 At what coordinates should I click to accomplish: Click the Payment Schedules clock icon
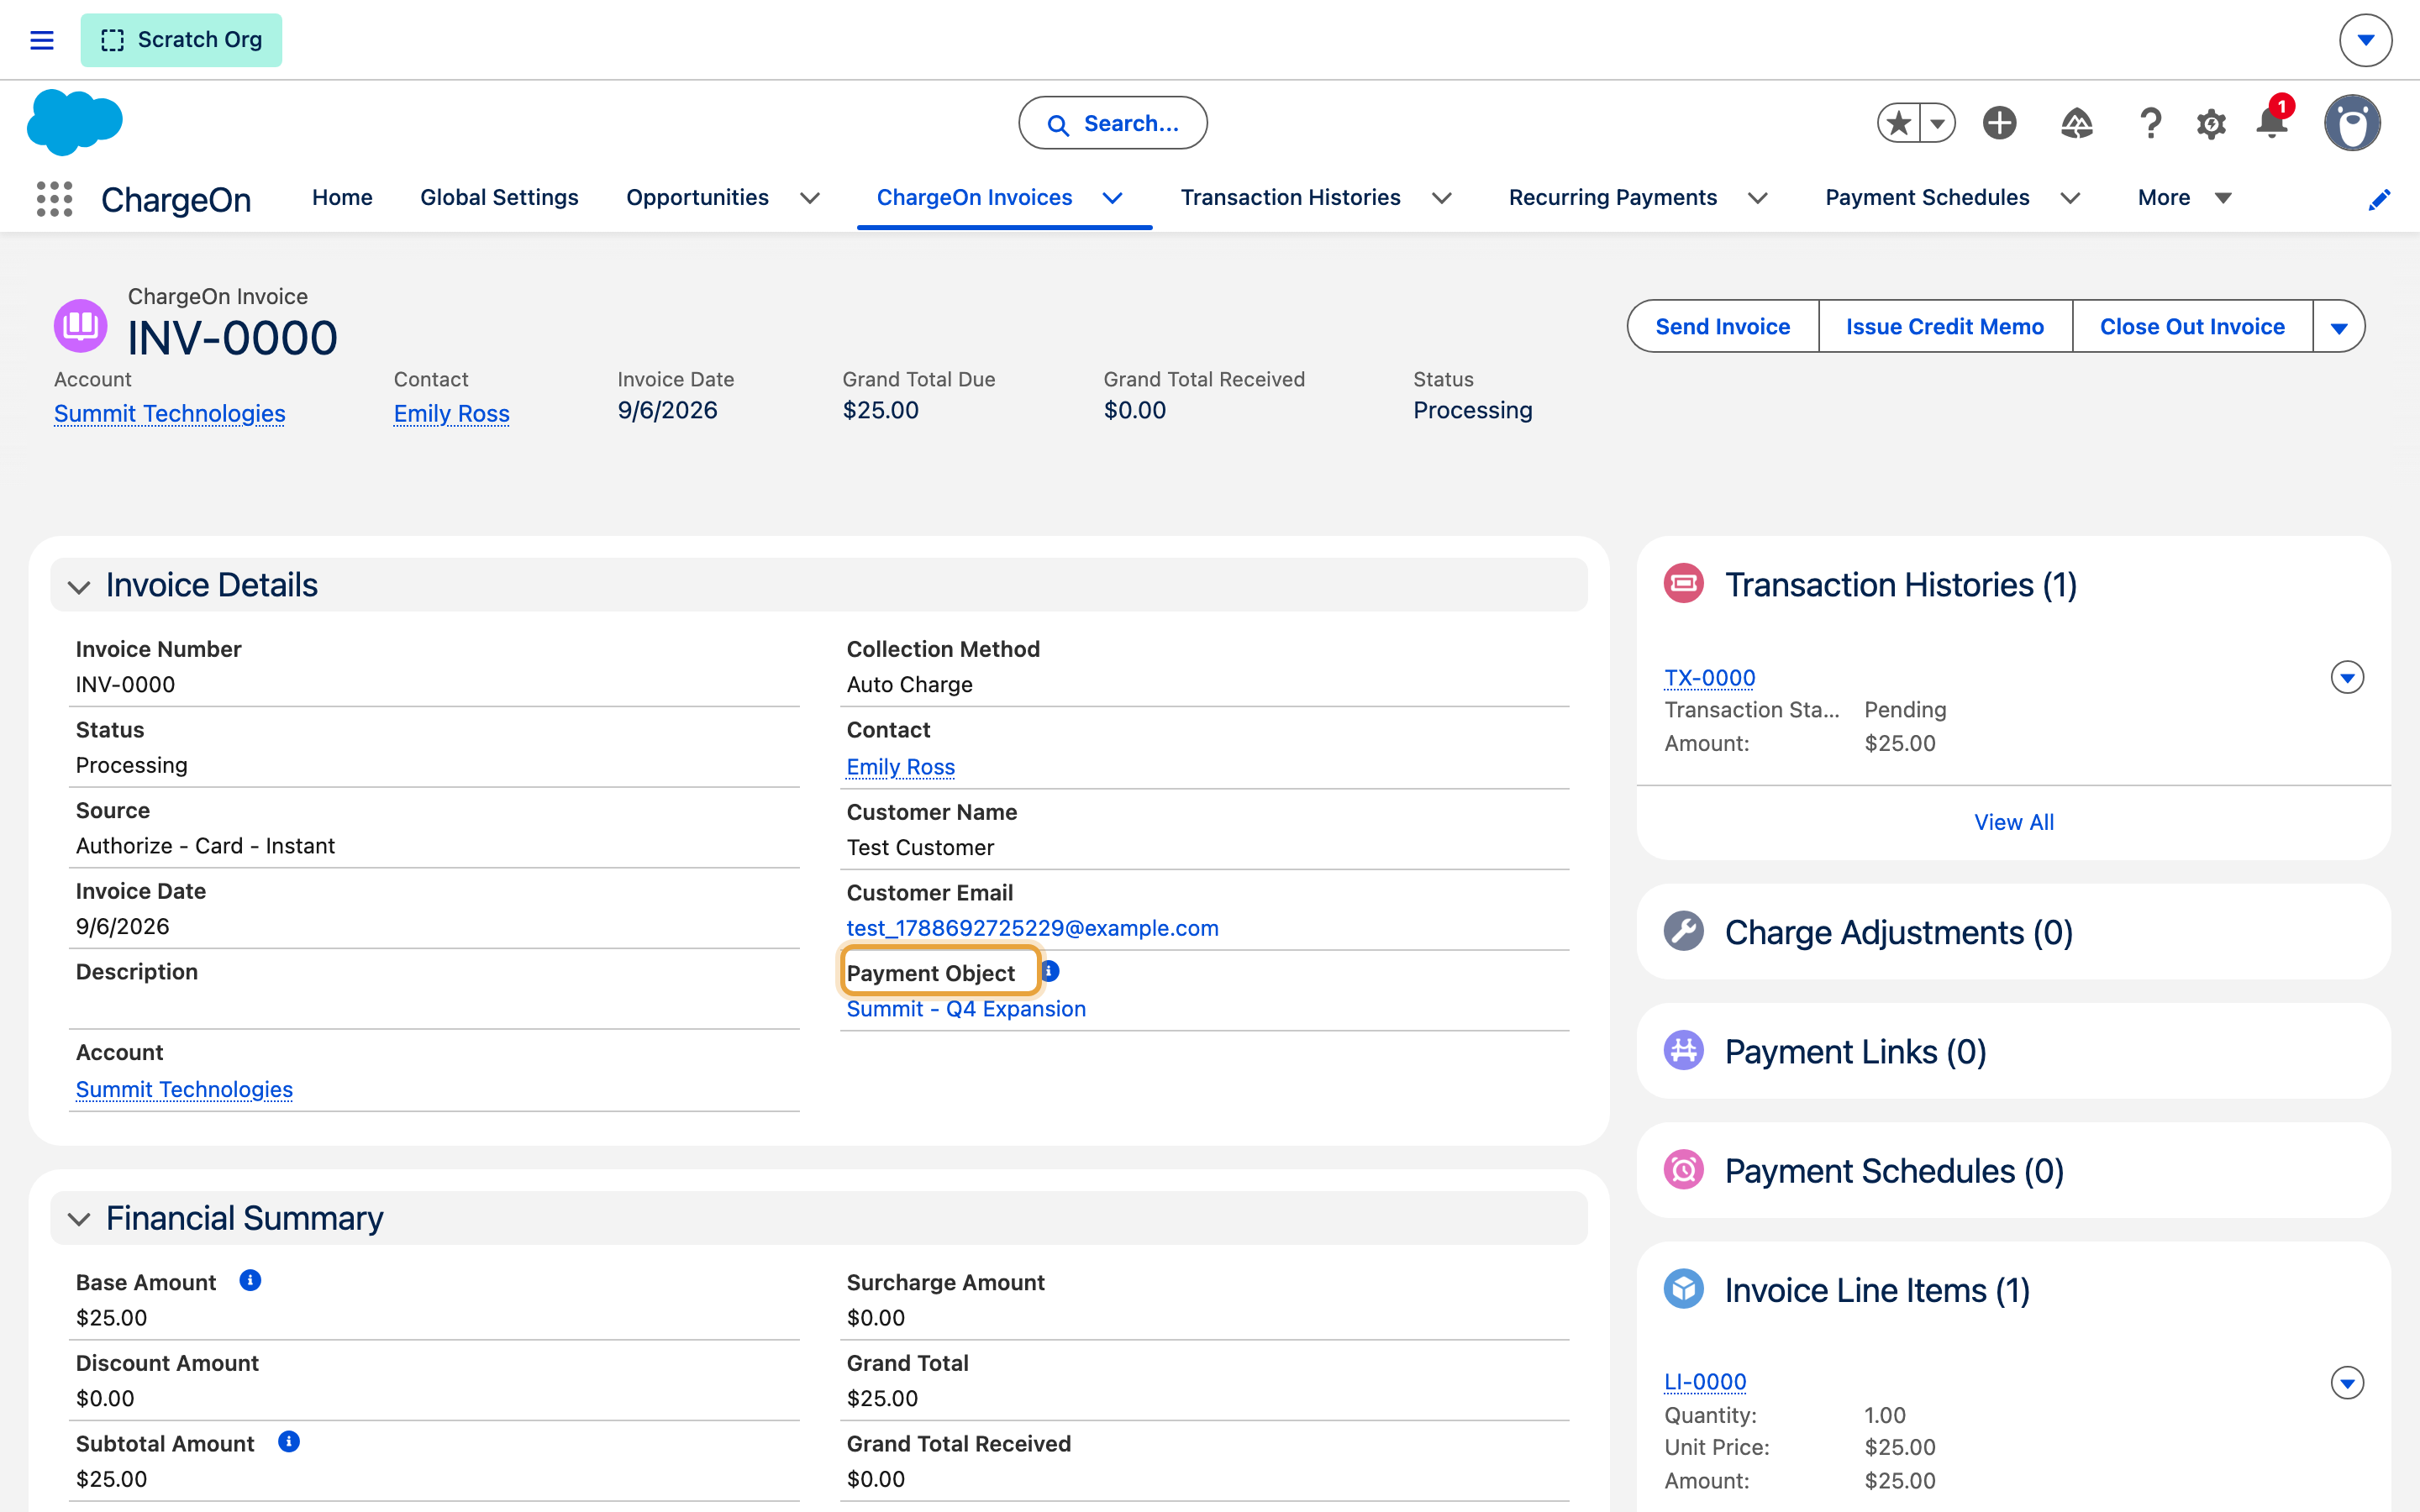tap(1684, 1169)
